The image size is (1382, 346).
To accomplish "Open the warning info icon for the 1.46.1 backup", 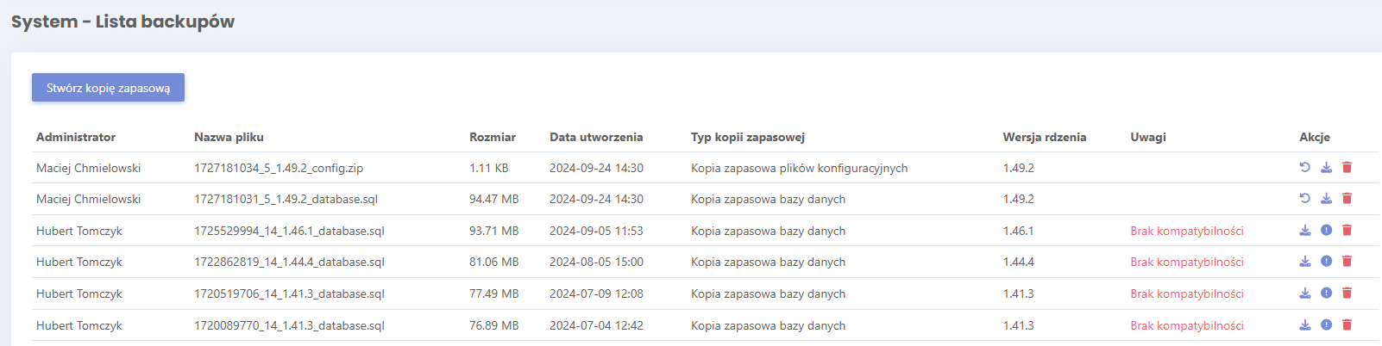I will click(1326, 231).
